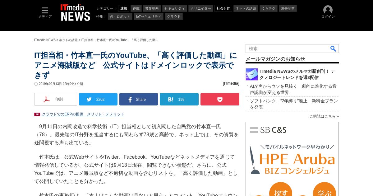Screen dimensions: 373x196
Task: Click ご購読はこちら link
Action: 324,116
